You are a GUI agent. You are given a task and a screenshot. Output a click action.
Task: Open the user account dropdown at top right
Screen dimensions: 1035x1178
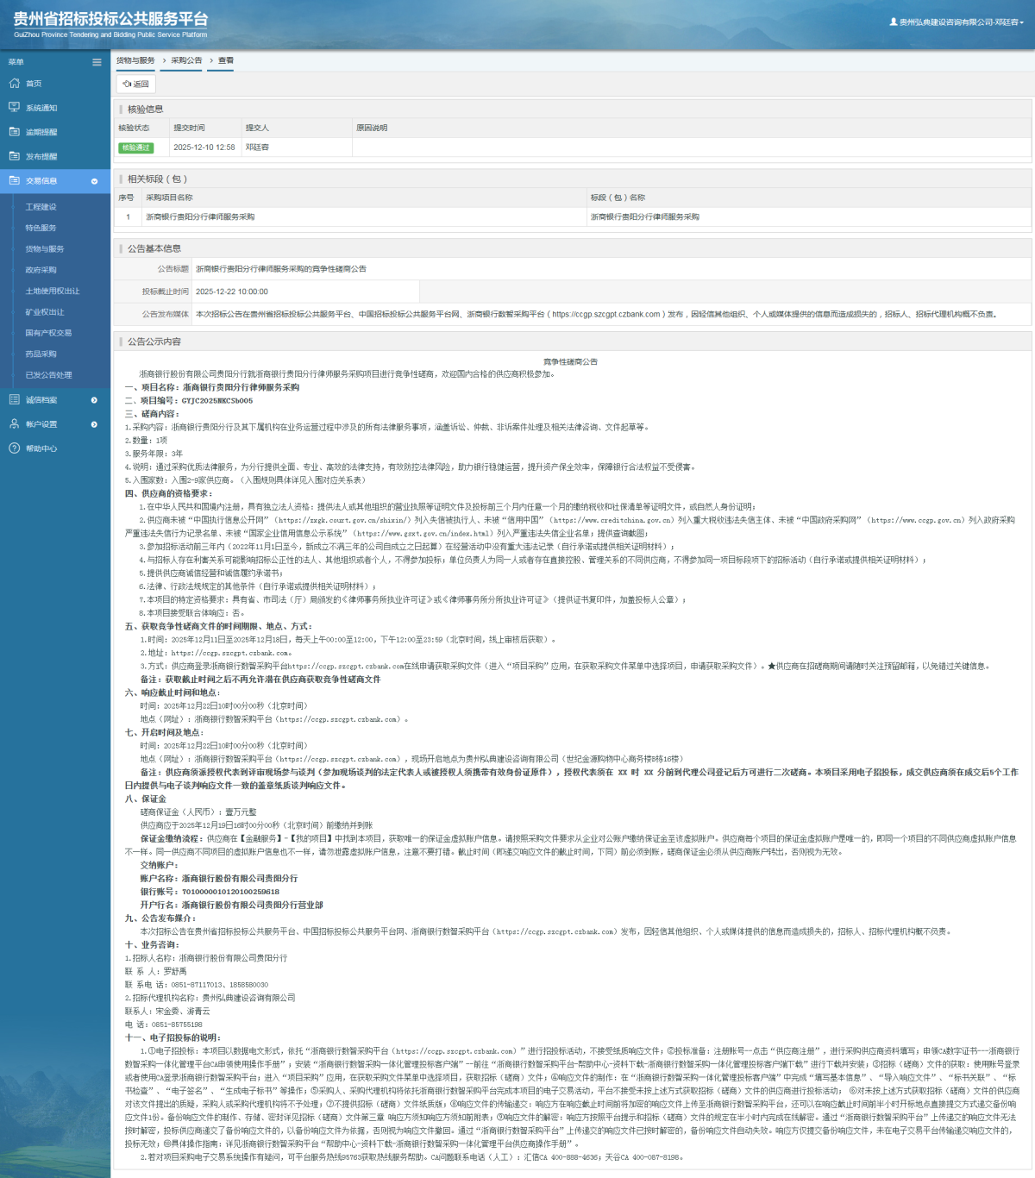coord(957,22)
